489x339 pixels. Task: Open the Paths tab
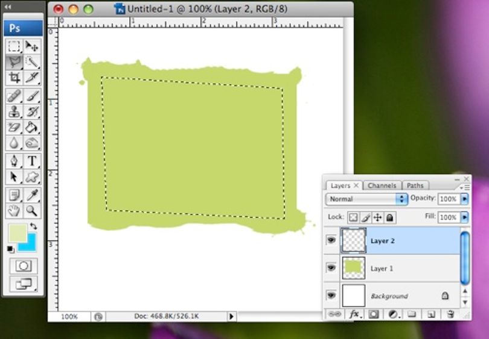point(415,185)
